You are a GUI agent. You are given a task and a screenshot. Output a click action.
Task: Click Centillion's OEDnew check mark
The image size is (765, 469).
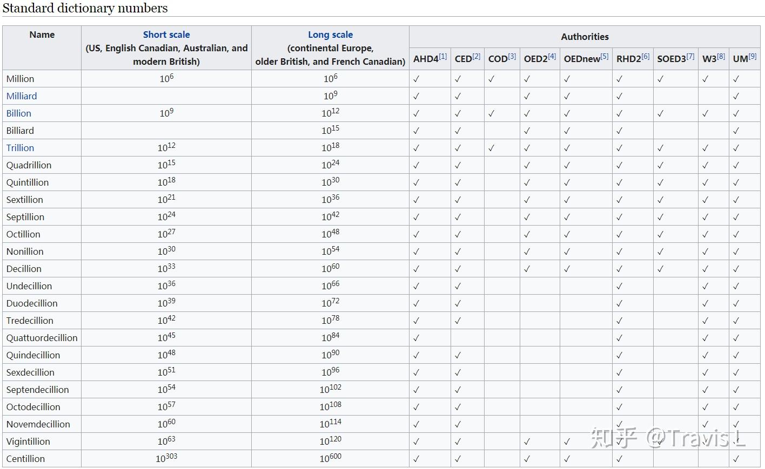(x=567, y=459)
